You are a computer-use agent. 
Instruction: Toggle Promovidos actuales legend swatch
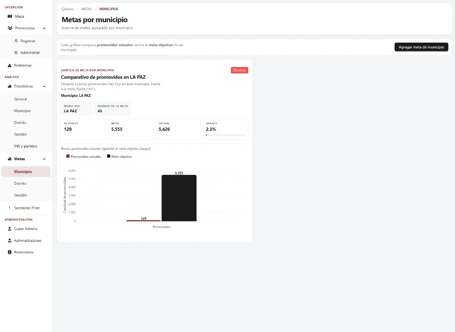(68, 156)
